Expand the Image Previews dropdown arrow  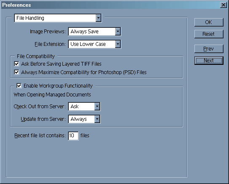[x=118, y=32]
